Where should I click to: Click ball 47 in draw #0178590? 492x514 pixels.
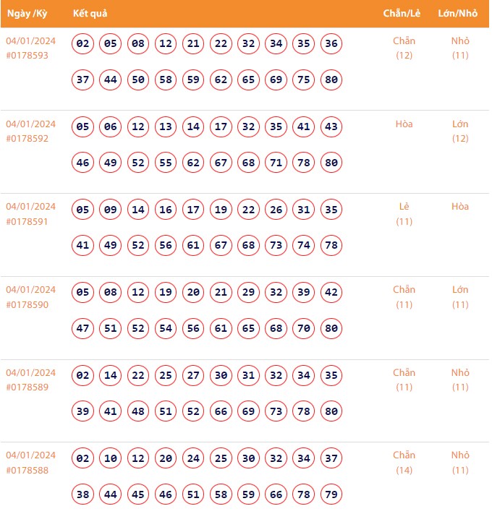click(x=83, y=328)
